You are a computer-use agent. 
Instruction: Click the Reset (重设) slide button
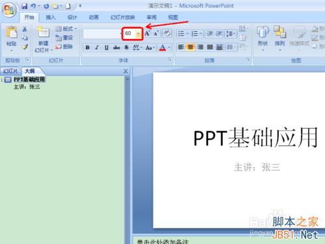64,38
